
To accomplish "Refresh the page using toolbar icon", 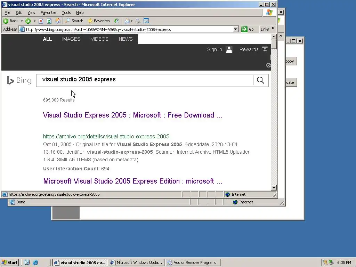I will coord(49,21).
